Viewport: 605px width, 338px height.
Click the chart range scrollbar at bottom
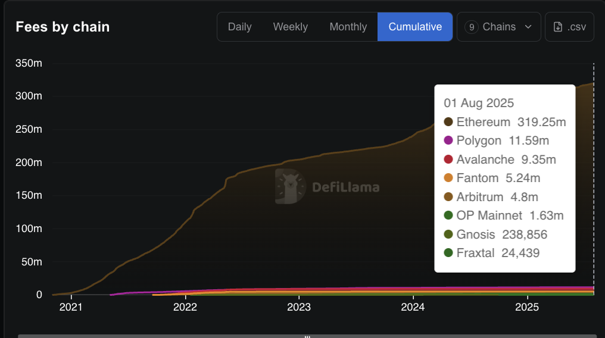point(307,336)
